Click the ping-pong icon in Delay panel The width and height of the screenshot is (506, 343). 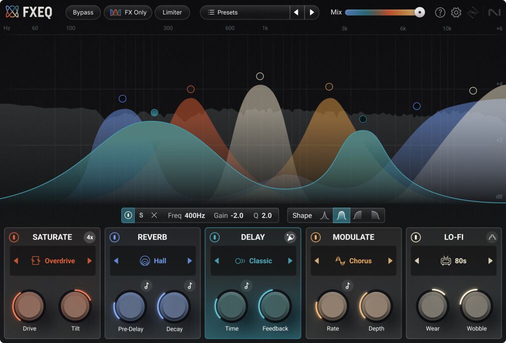click(x=290, y=237)
